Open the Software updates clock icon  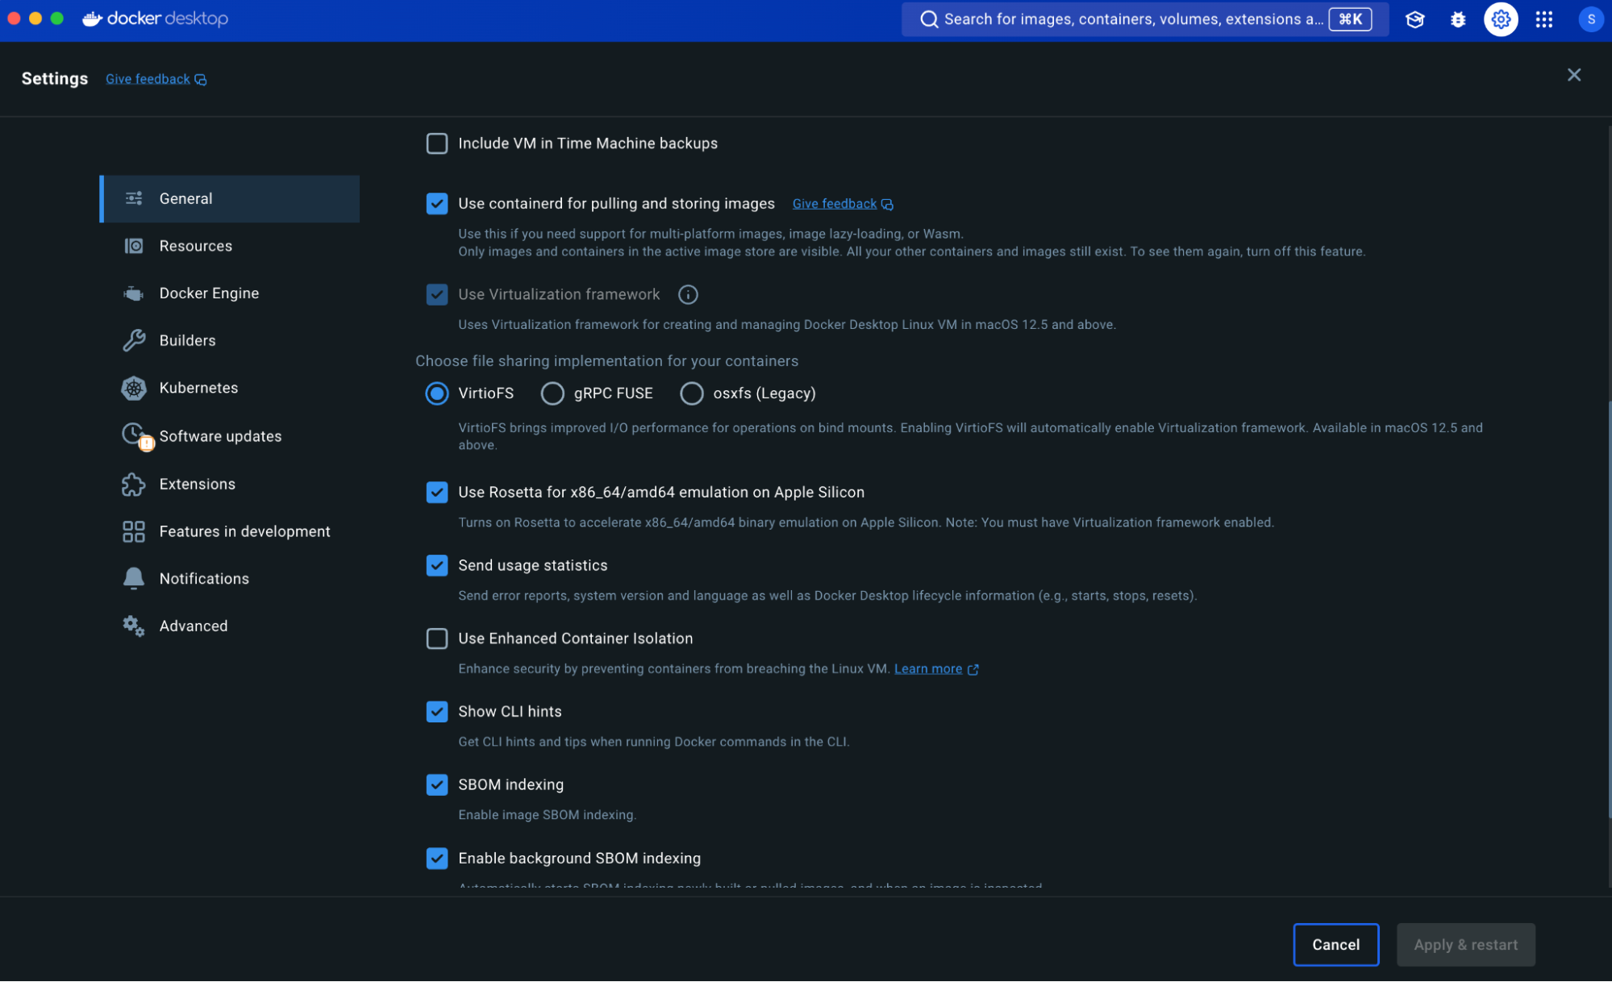pos(133,435)
